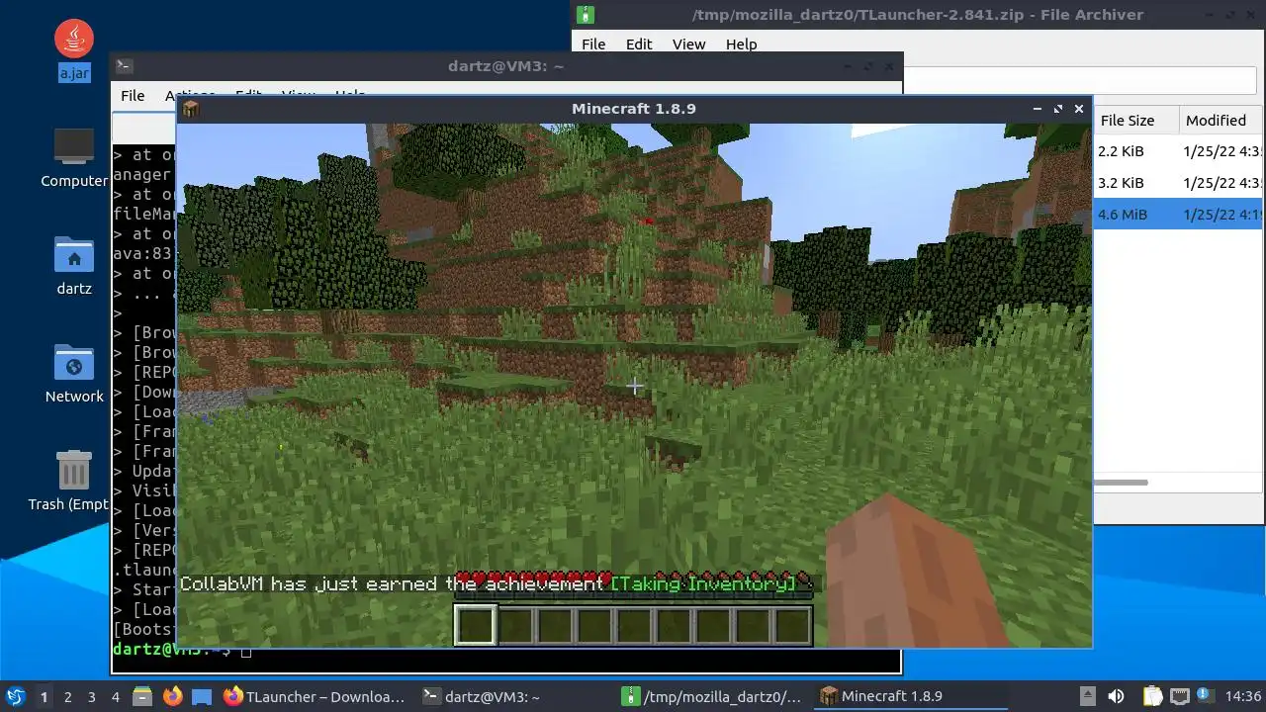Maximize the Minecraft 1.8.9 window
1266x712 pixels.
tap(1058, 109)
